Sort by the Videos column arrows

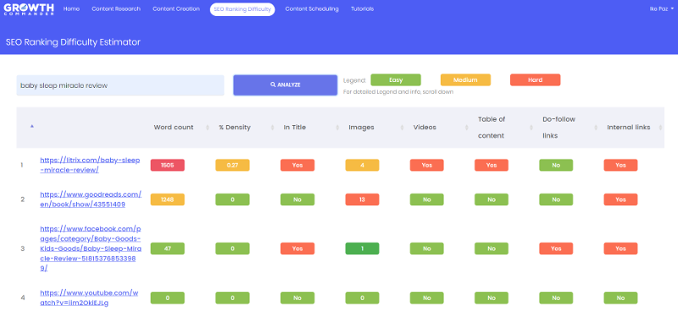pos(467,128)
